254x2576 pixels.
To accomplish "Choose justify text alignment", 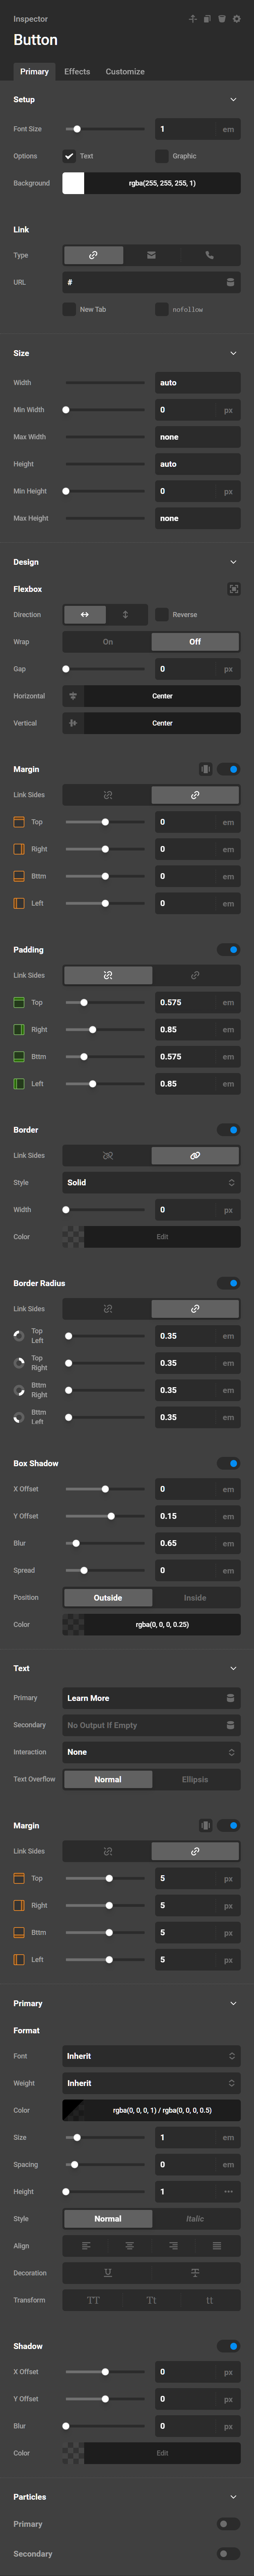I will tap(217, 2245).
